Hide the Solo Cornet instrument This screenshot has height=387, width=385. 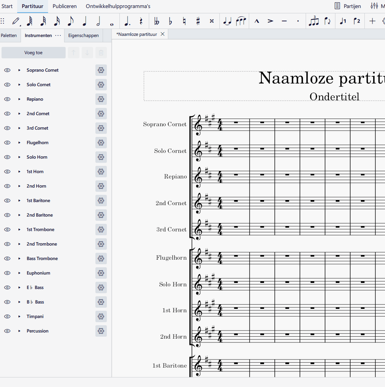pos(7,85)
